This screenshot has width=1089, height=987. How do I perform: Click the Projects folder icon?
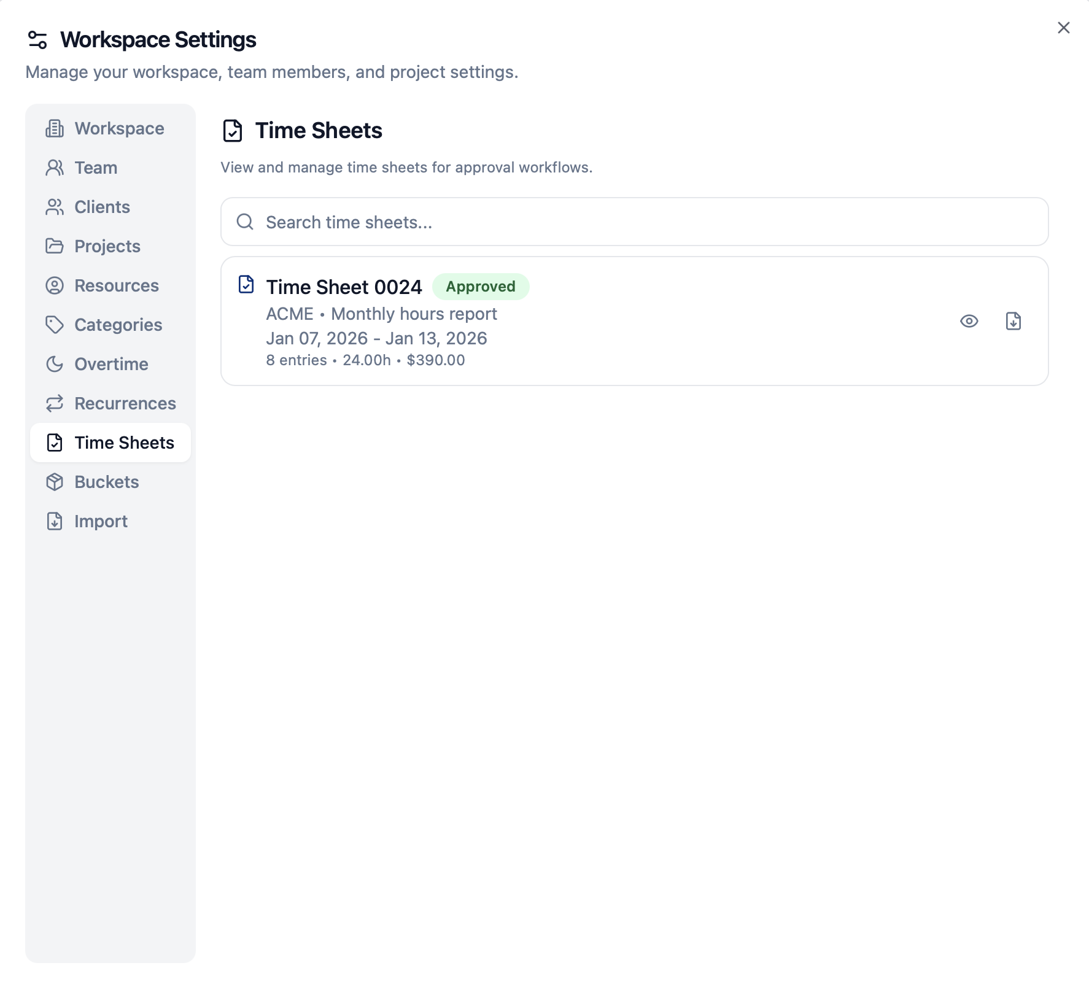55,246
